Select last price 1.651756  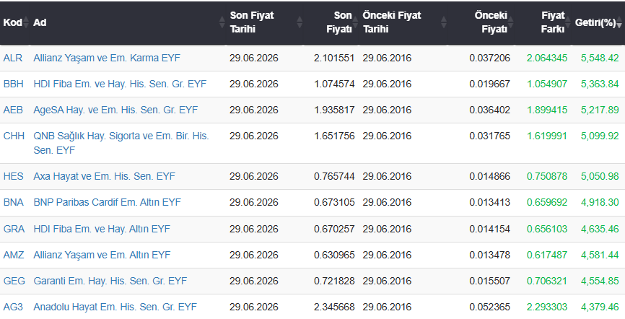334,136
